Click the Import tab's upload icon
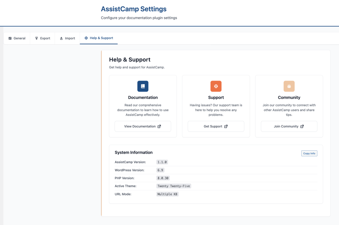This screenshot has width=339, height=225. tap(61, 38)
